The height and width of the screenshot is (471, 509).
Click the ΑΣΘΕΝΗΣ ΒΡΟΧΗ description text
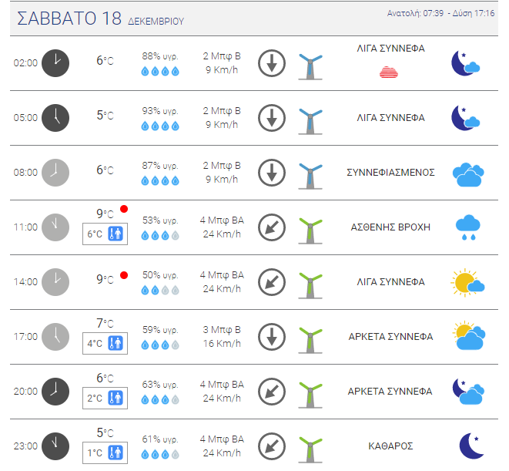tap(390, 227)
